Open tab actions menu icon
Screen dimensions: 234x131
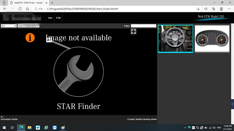point(4,3)
